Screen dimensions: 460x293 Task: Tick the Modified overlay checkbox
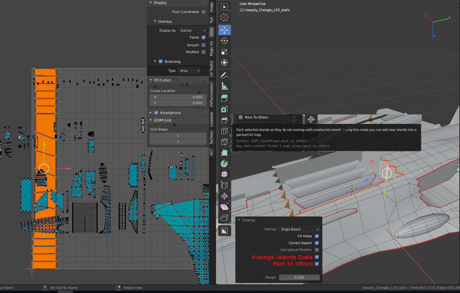[204, 52]
